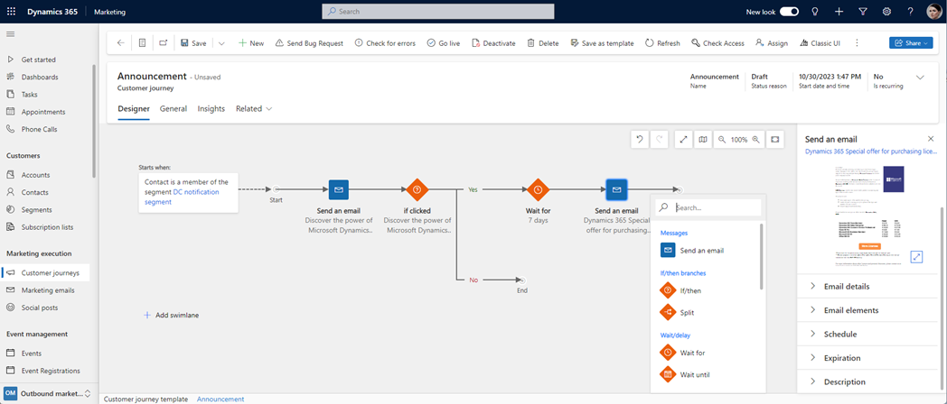The width and height of the screenshot is (947, 404).
Task: Click the undo canvas button
Action: [x=639, y=139]
